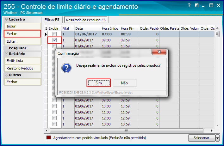Check Excluir box for 01/06/2017 07:00 row
The width and height of the screenshot is (224, 146).
pyautogui.click(x=54, y=34)
